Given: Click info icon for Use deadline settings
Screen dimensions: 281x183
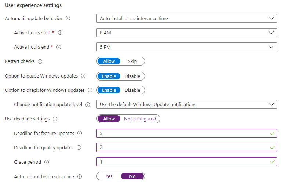Looking at the screenshot, I should click(55, 119).
